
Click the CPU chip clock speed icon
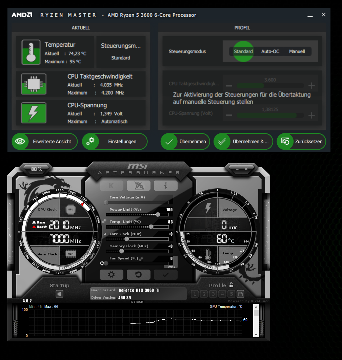(x=34, y=84)
